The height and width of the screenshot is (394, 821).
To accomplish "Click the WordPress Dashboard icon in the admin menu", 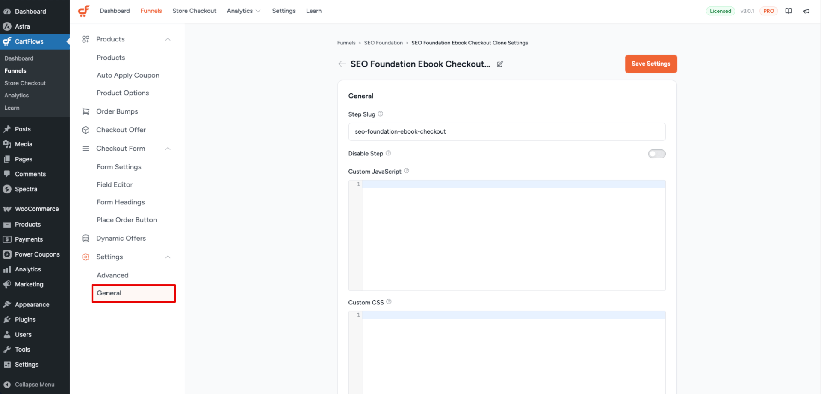I will 7,12.
